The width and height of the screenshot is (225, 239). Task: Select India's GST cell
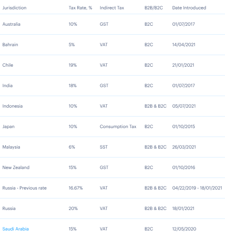pyautogui.click(x=104, y=86)
